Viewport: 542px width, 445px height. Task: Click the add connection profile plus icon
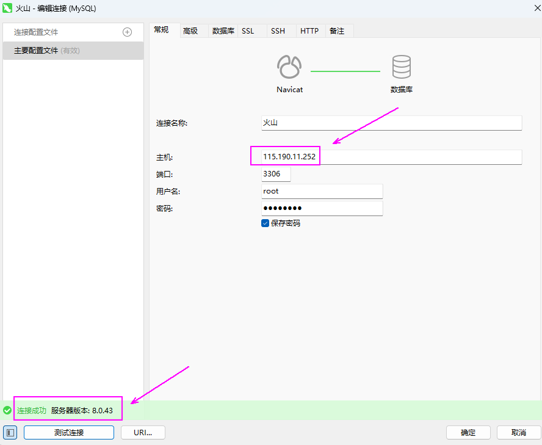[x=128, y=32]
